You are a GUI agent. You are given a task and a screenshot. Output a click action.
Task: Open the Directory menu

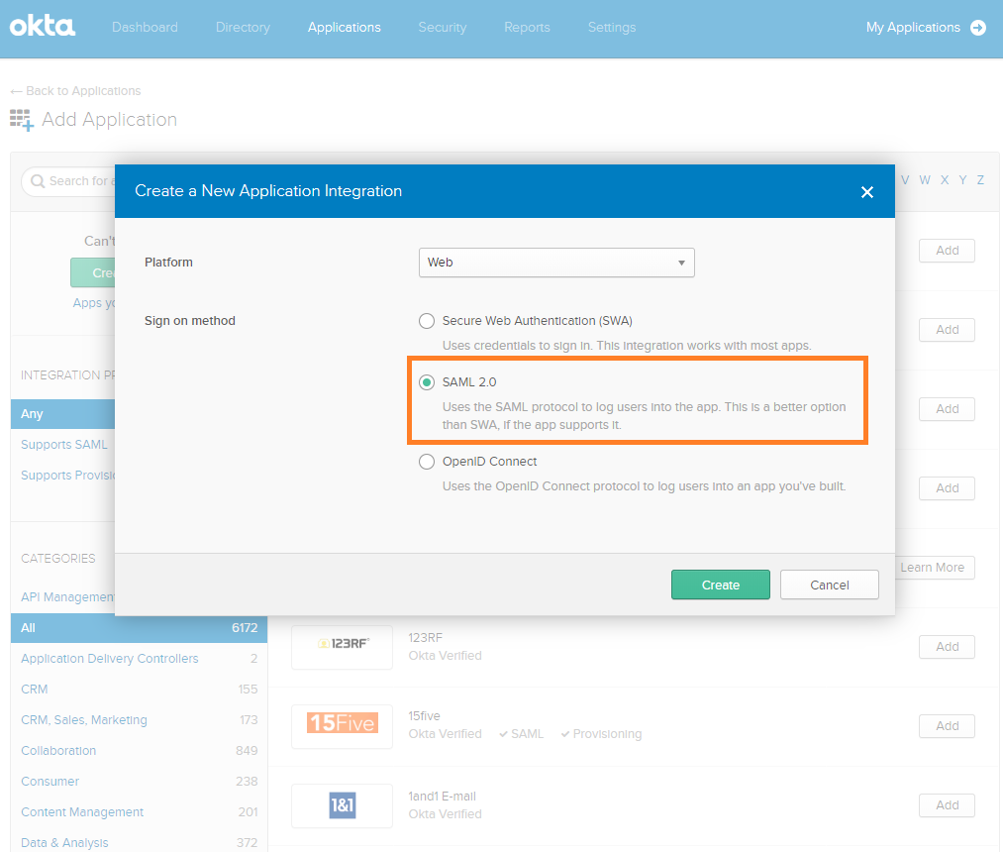[243, 28]
